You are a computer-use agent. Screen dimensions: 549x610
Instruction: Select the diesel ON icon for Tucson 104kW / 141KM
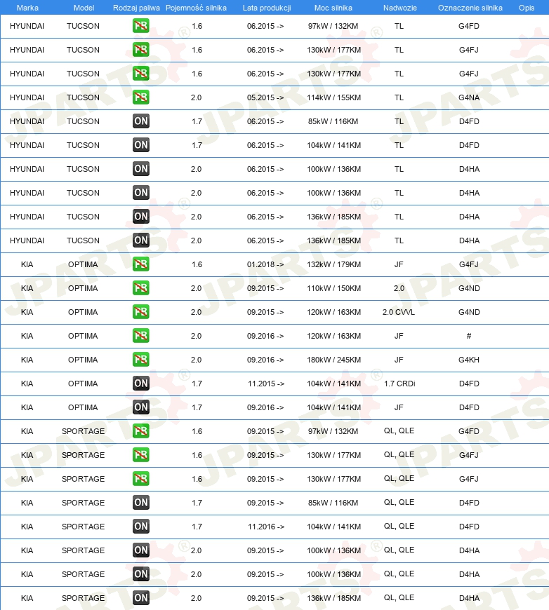tap(140, 144)
